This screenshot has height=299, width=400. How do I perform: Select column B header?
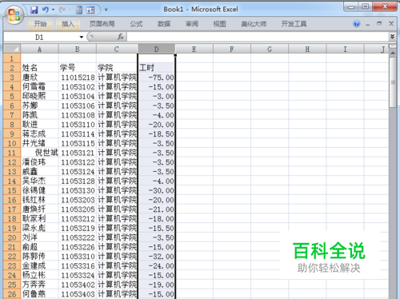pos(78,49)
